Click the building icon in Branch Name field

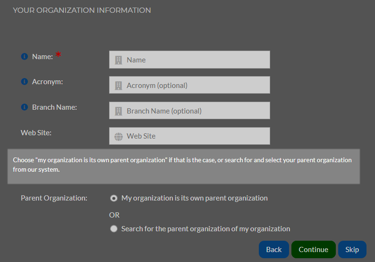[x=119, y=111]
